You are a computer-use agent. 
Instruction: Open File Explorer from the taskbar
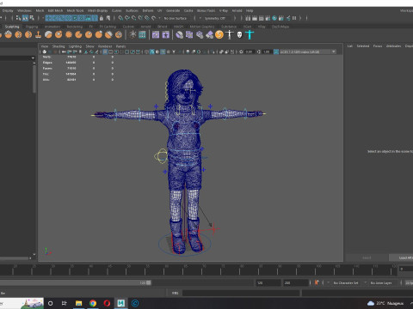pyautogui.click(x=78, y=303)
